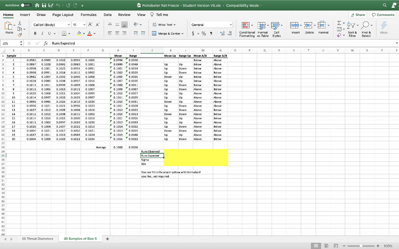Open search with the magnifier icon
The image size is (399, 249).
coord(385,5)
